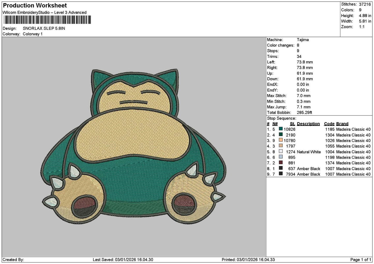Viewport: 374px width, 264px height.
Task: Click the Total Bobbin value 285.29ft
Action: 305,113
